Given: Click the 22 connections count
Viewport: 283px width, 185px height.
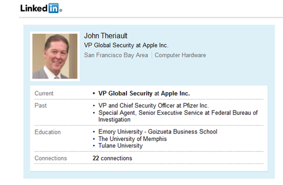Looking at the screenshot, I should [x=112, y=158].
